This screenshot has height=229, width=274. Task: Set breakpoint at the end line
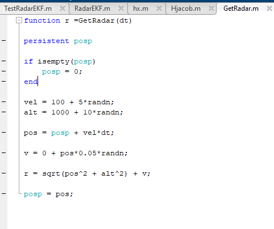click(3, 82)
